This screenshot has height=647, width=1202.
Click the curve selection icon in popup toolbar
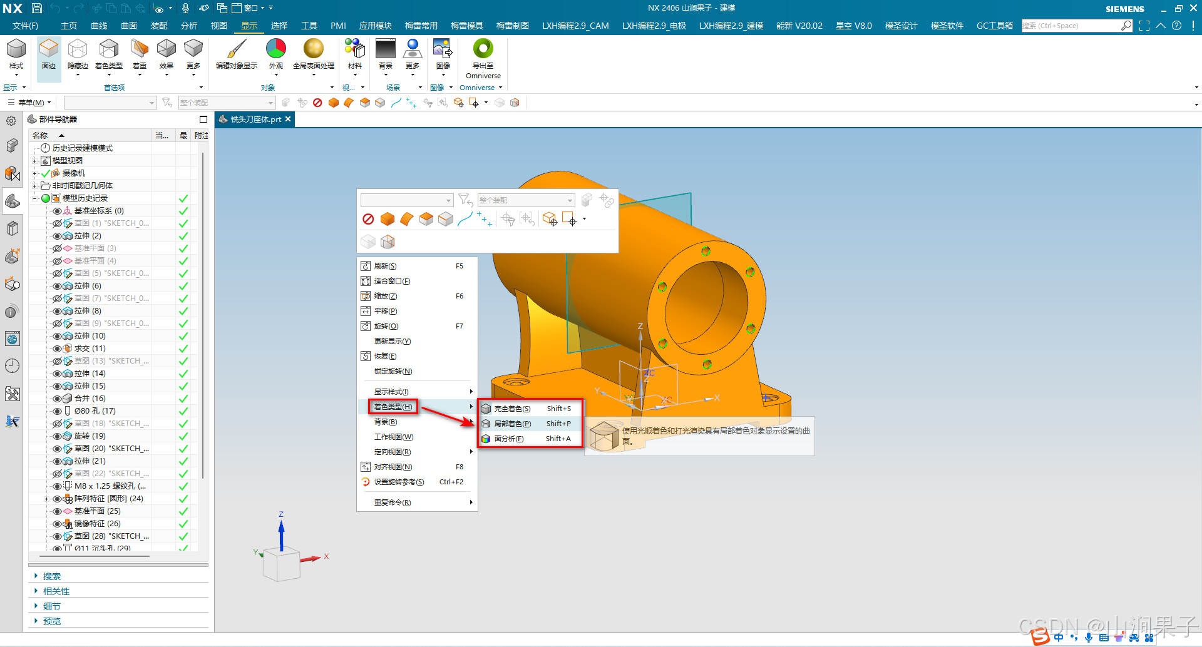pyautogui.click(x=465, y=219)
